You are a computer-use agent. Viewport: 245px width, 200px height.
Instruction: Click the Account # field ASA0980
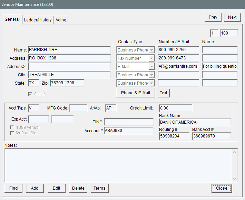129,131
